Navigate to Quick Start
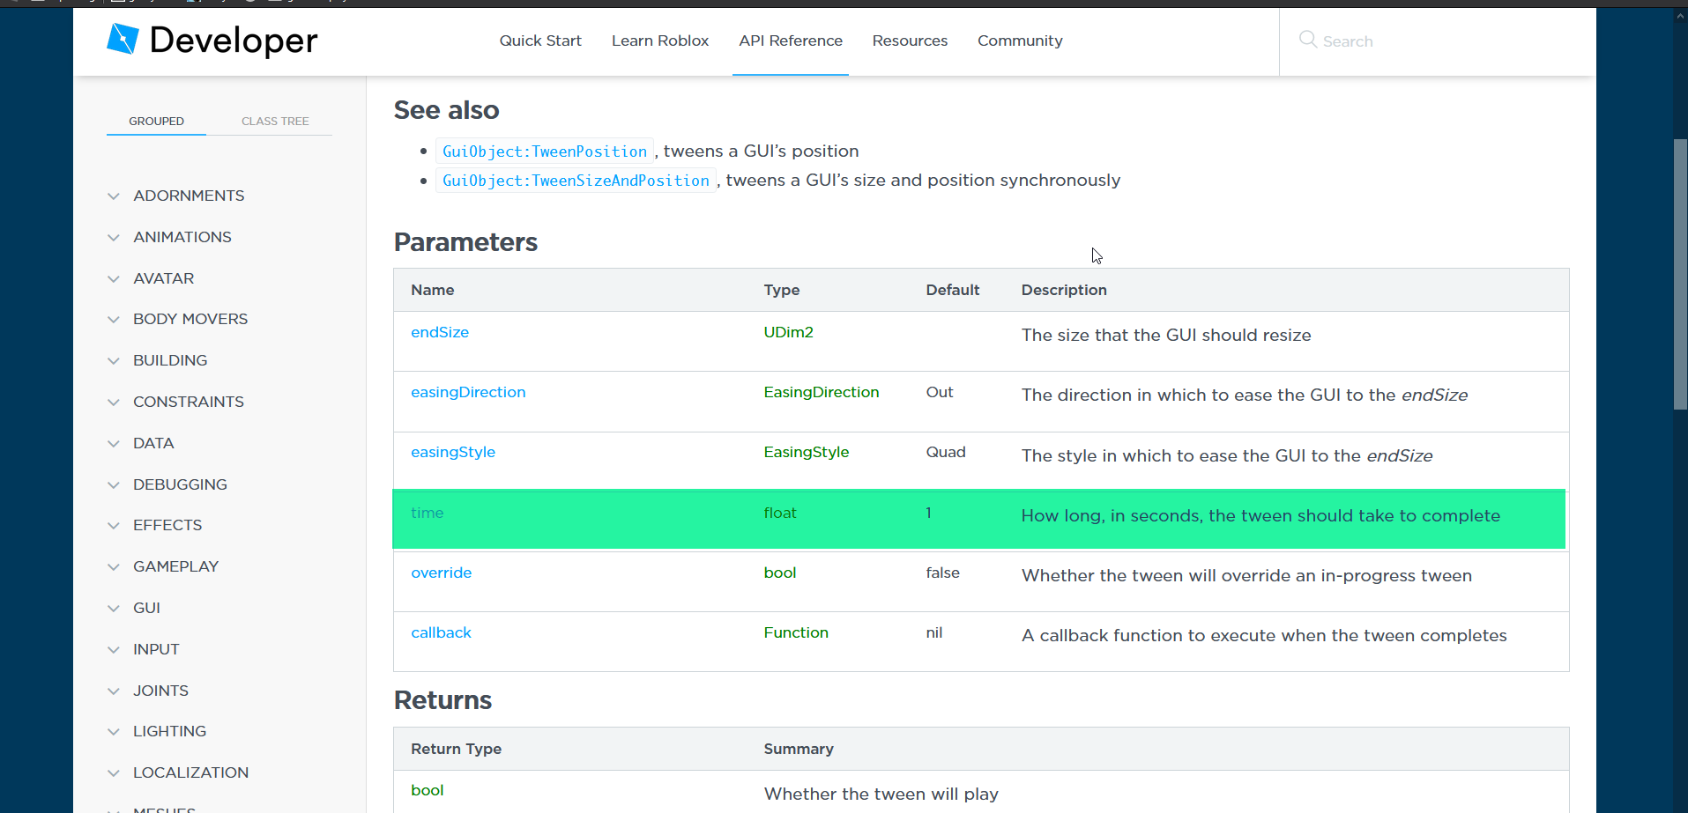 539,41
